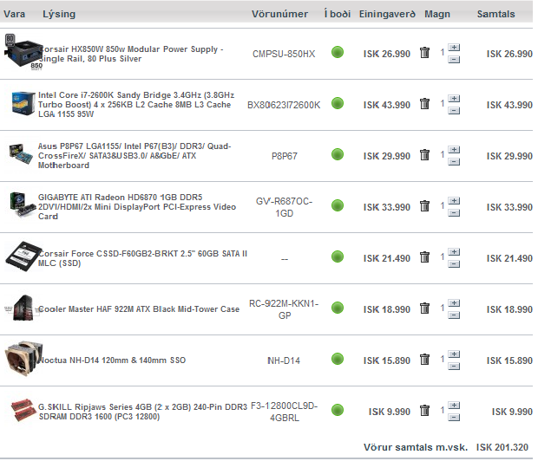Click the Noctua cooler product image
538x461 pixels.
click(x=21, y=360)
